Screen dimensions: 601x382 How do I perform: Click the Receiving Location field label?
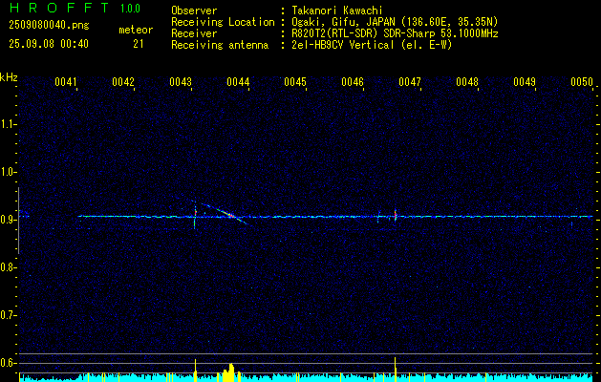point(223,22)
